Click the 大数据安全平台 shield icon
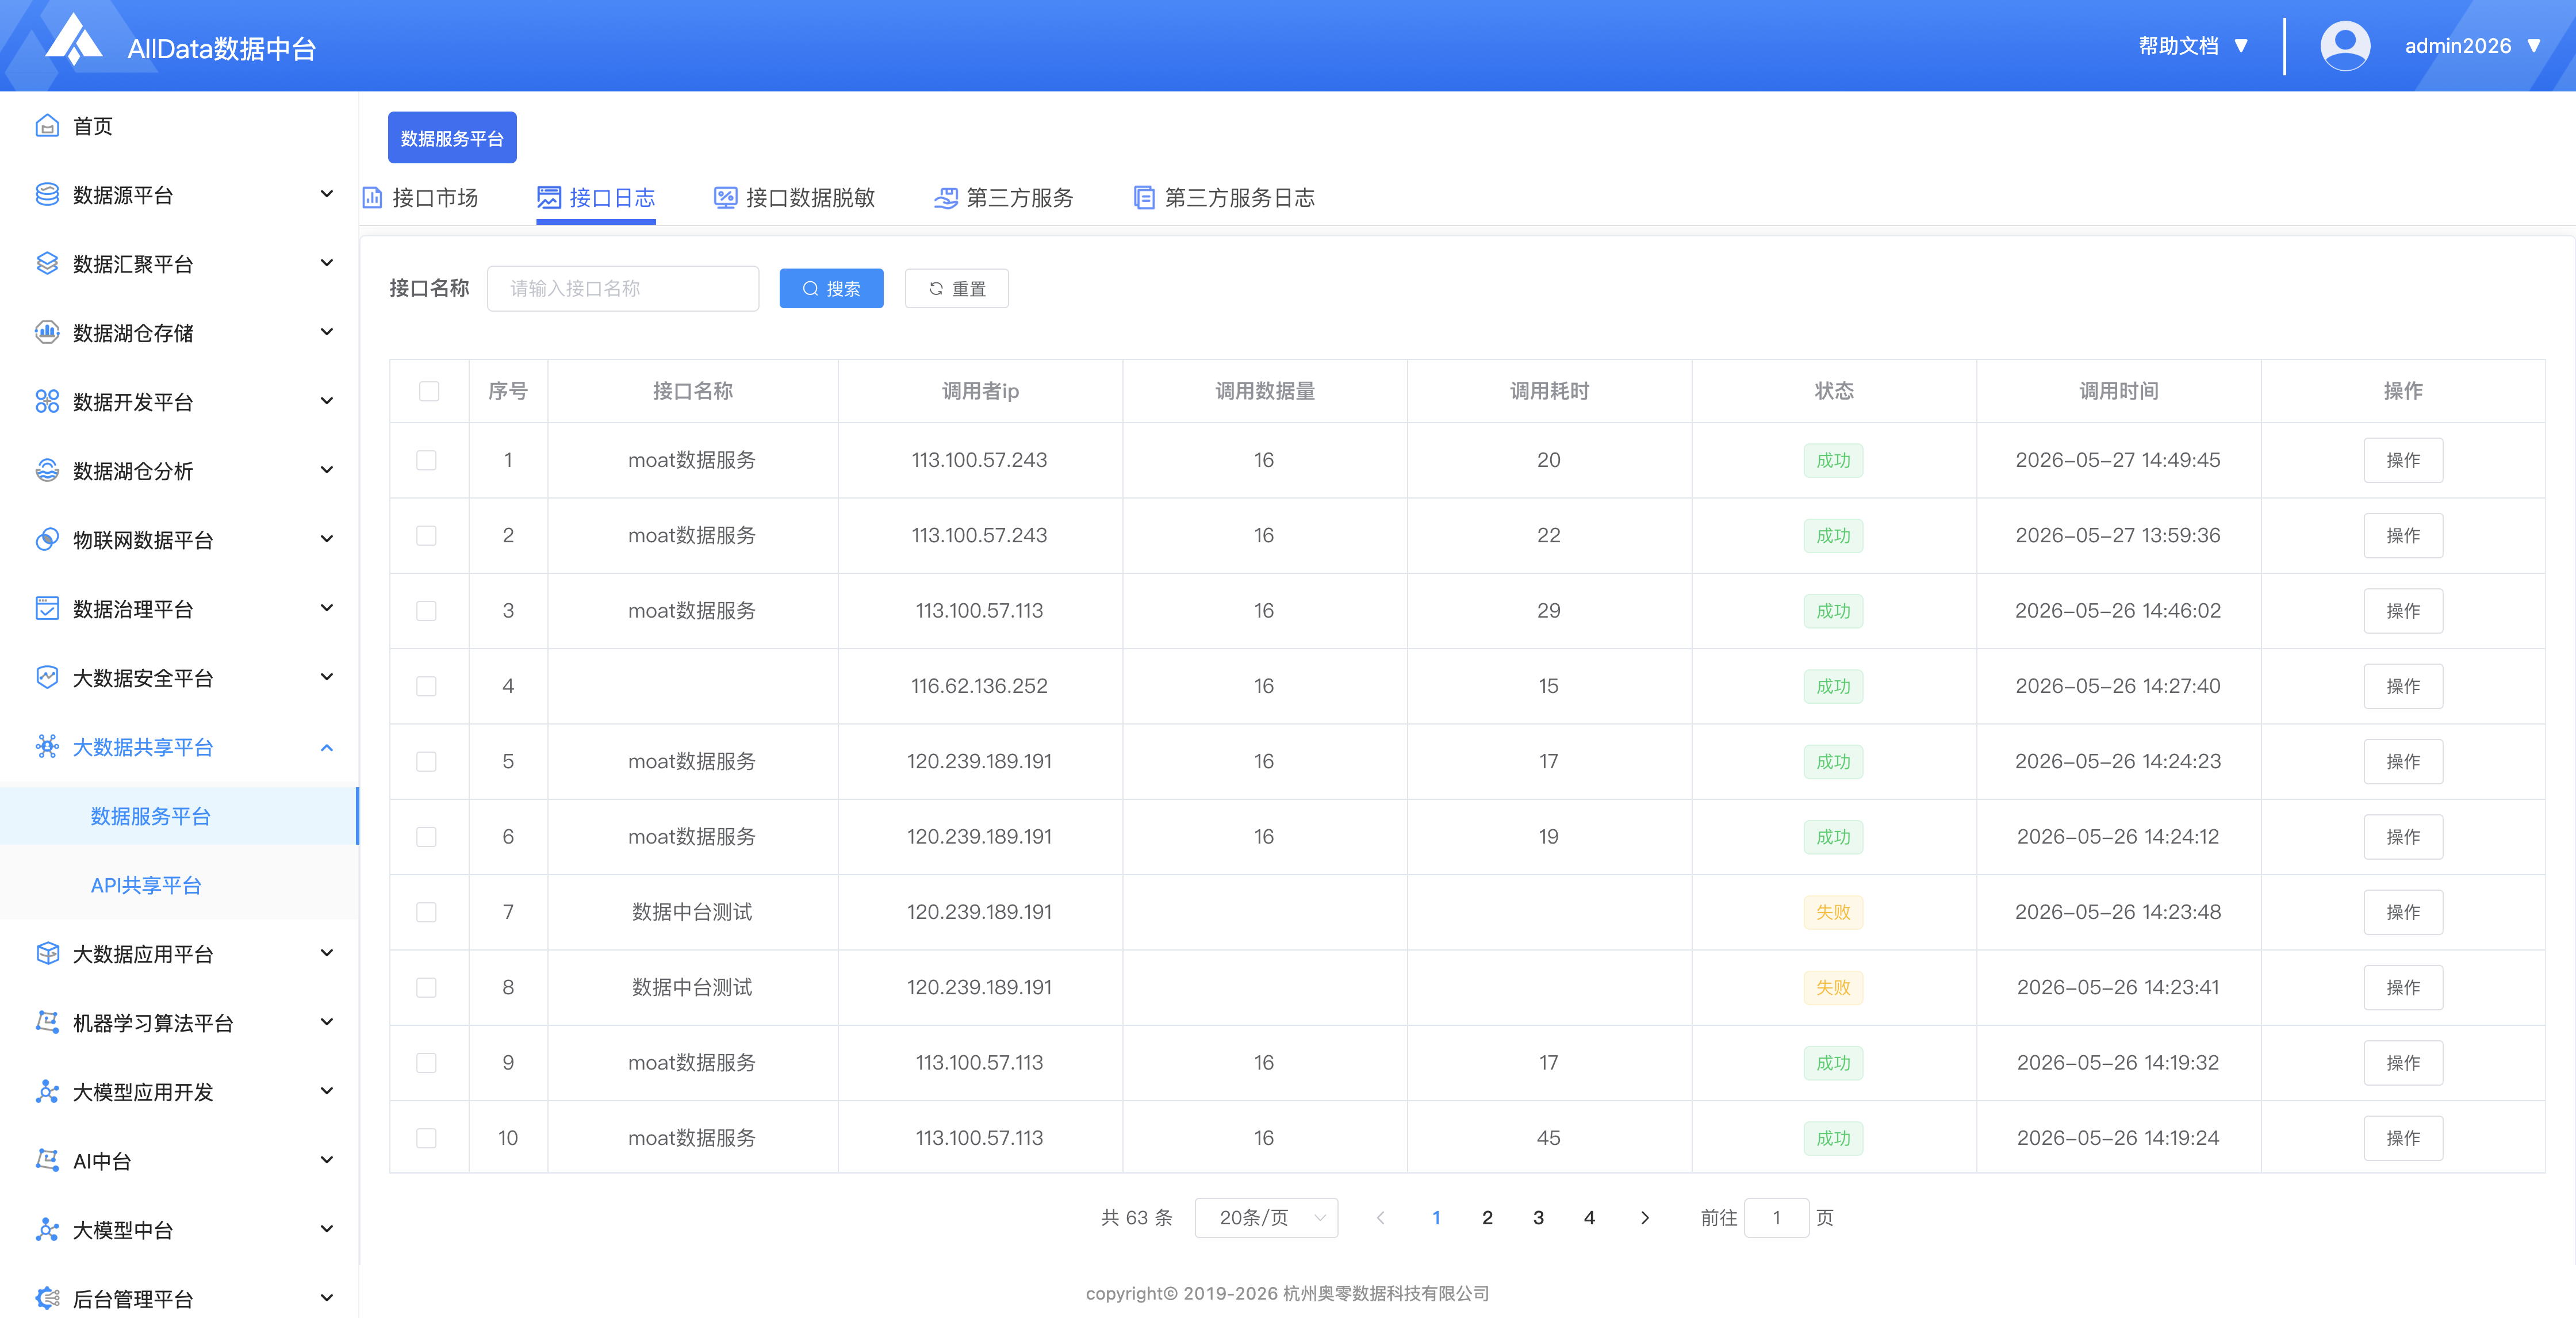The image size is (2576, 1318). tap(47, 678)
